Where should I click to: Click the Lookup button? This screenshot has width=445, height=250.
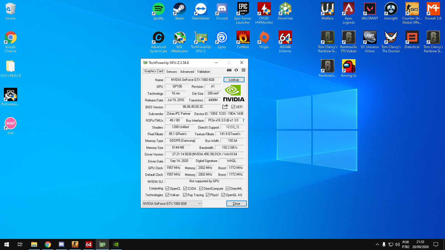pyautogui.click(x=234, y=79)
